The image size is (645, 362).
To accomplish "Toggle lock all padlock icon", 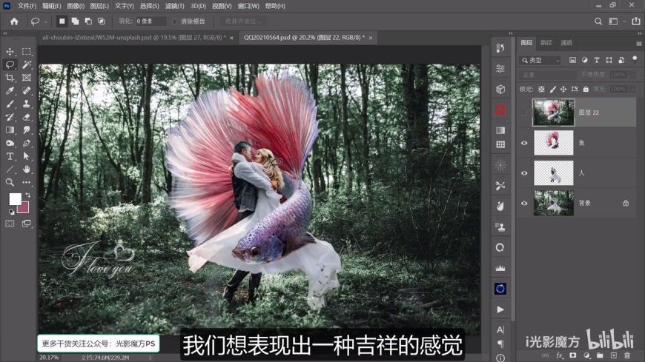I will click(586, 89).
